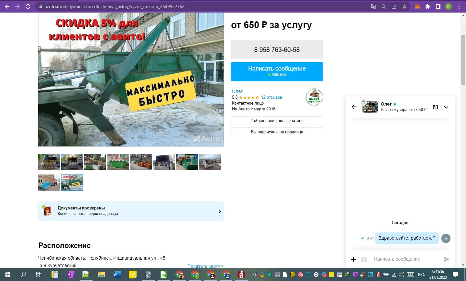Image resolution: width=466 pixels, height=281 pixels.
Task: Open the Chrome extensions puzzle menu
Action: 428,6
